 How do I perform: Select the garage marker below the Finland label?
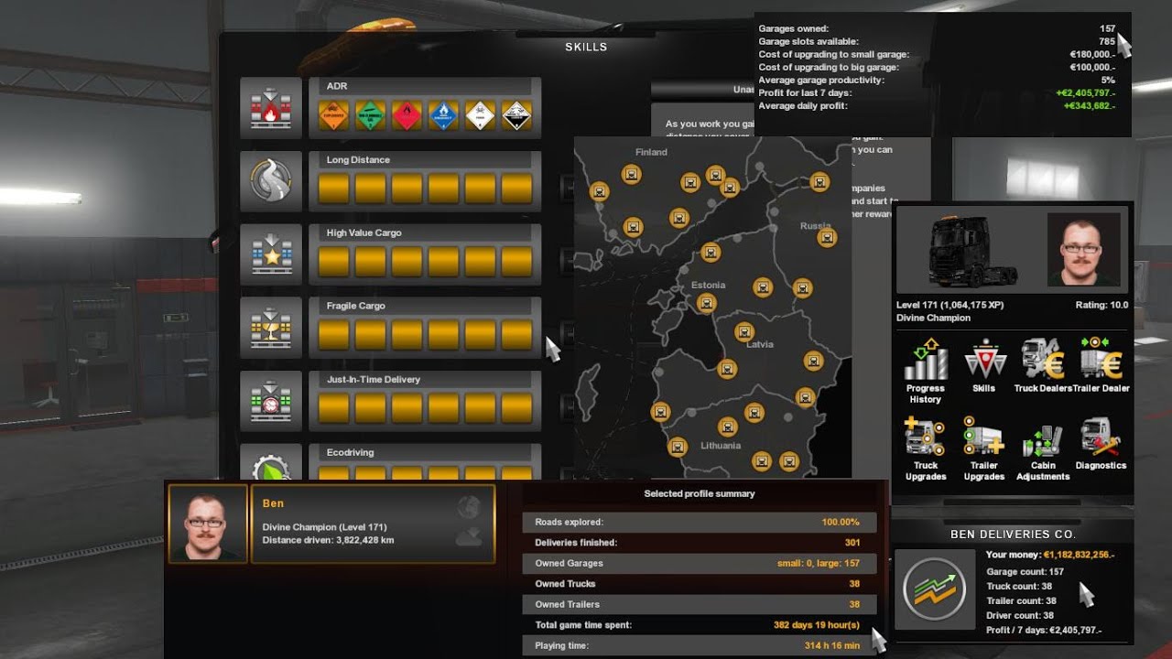click(x=631, y=173)
